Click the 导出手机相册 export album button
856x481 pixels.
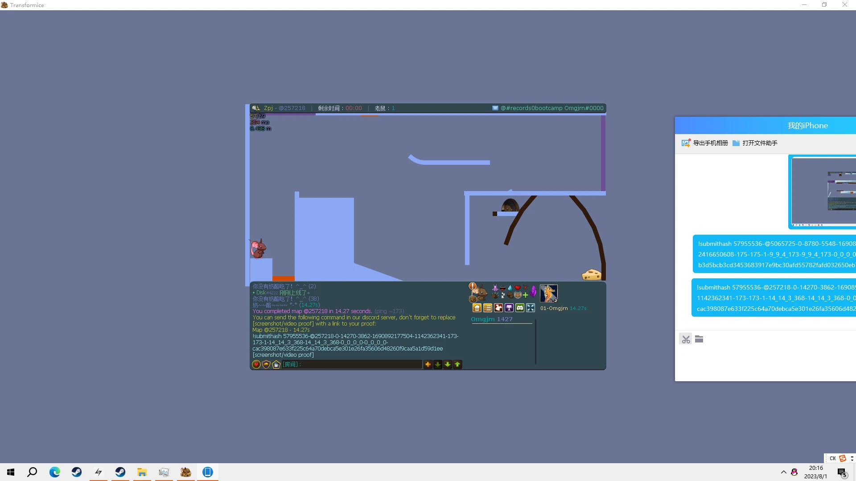click(x=705, y=143)
